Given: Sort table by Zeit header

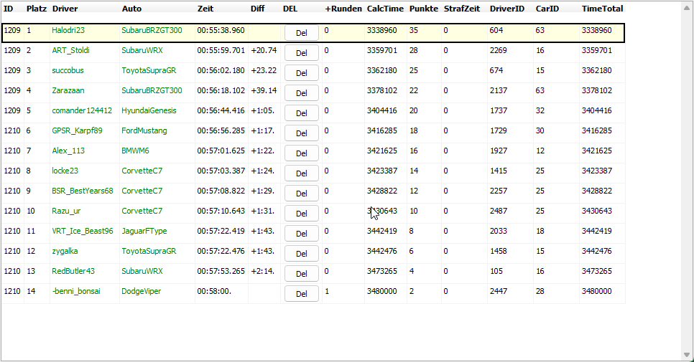Looking at the screenshot, I should (x=205, y=9).
